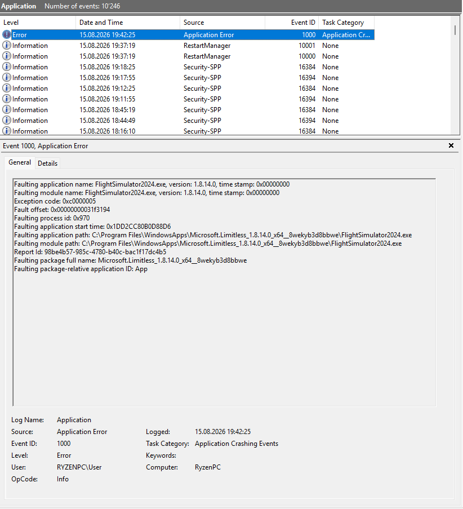Sort events by Source column header
463x509 pixels.
222,23
